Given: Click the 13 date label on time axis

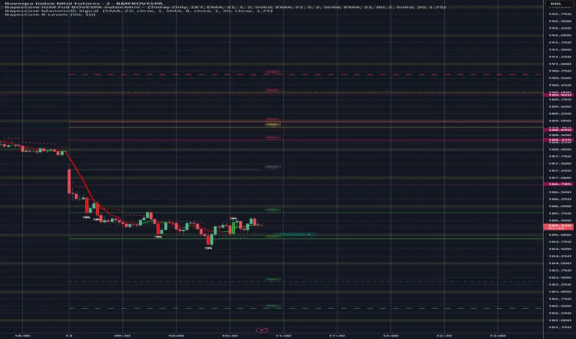Looking at the screenshot, I should pos(69,336).
